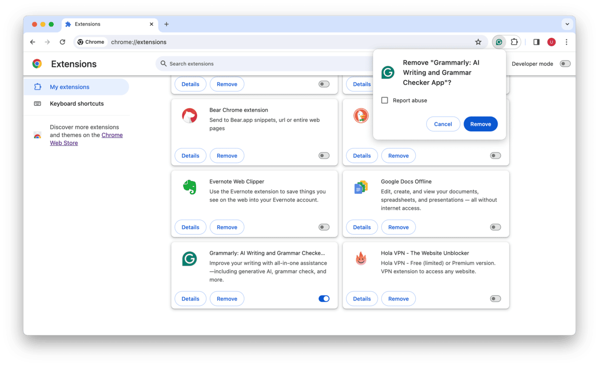Click the Bear Chrome extension title text

(238, 110)
